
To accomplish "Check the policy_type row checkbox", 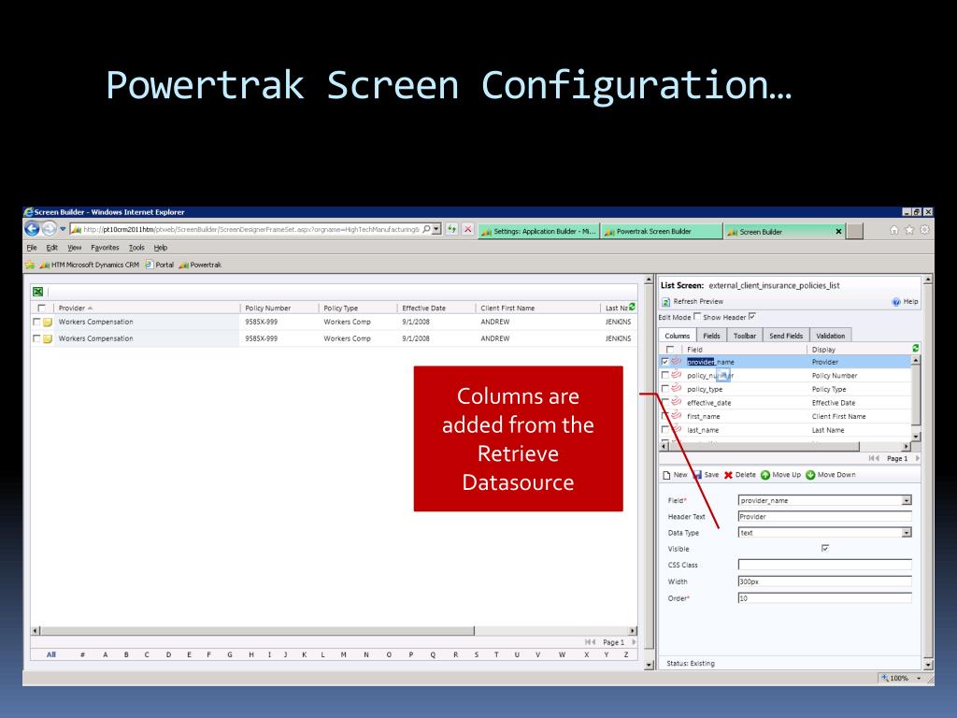I will (665, 389).
